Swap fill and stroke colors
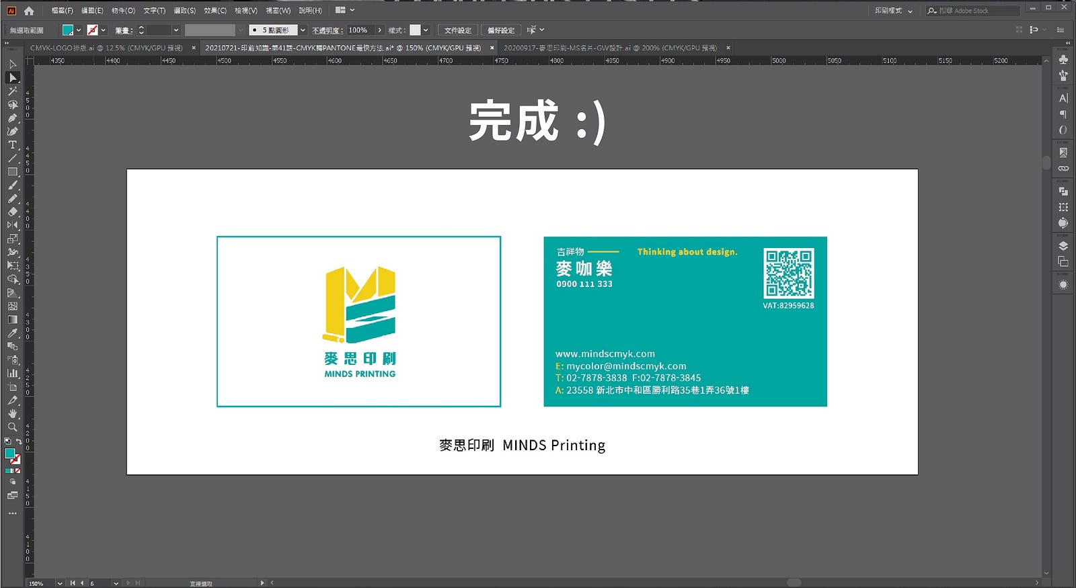This screenshot has width=1076, height=588. (18, 442)
